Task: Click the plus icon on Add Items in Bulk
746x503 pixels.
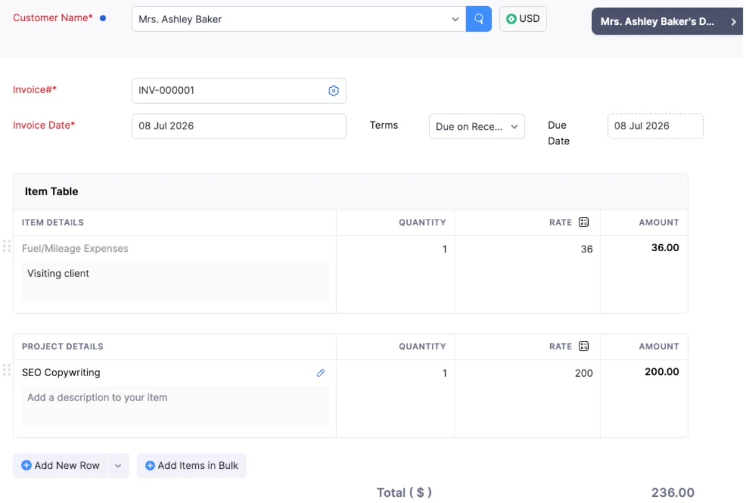Action: [150, 465]
